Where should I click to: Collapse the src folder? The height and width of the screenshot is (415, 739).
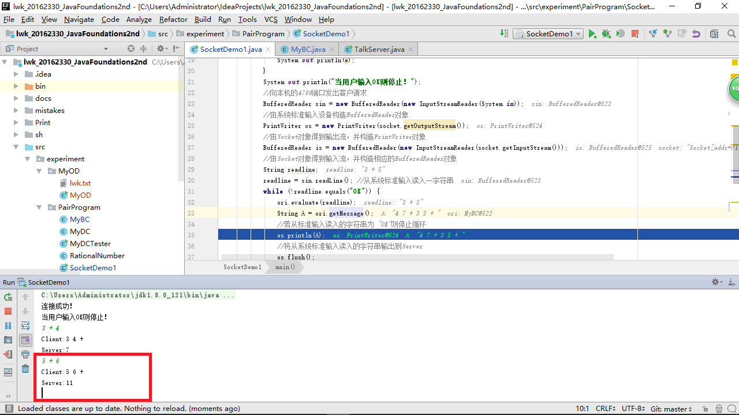pos(17,147)
